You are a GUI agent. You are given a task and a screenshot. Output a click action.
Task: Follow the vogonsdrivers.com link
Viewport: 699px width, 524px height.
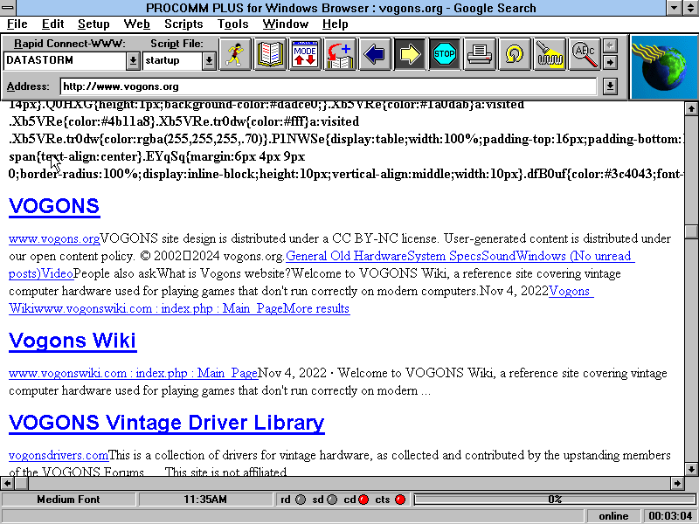coord(59,455)
